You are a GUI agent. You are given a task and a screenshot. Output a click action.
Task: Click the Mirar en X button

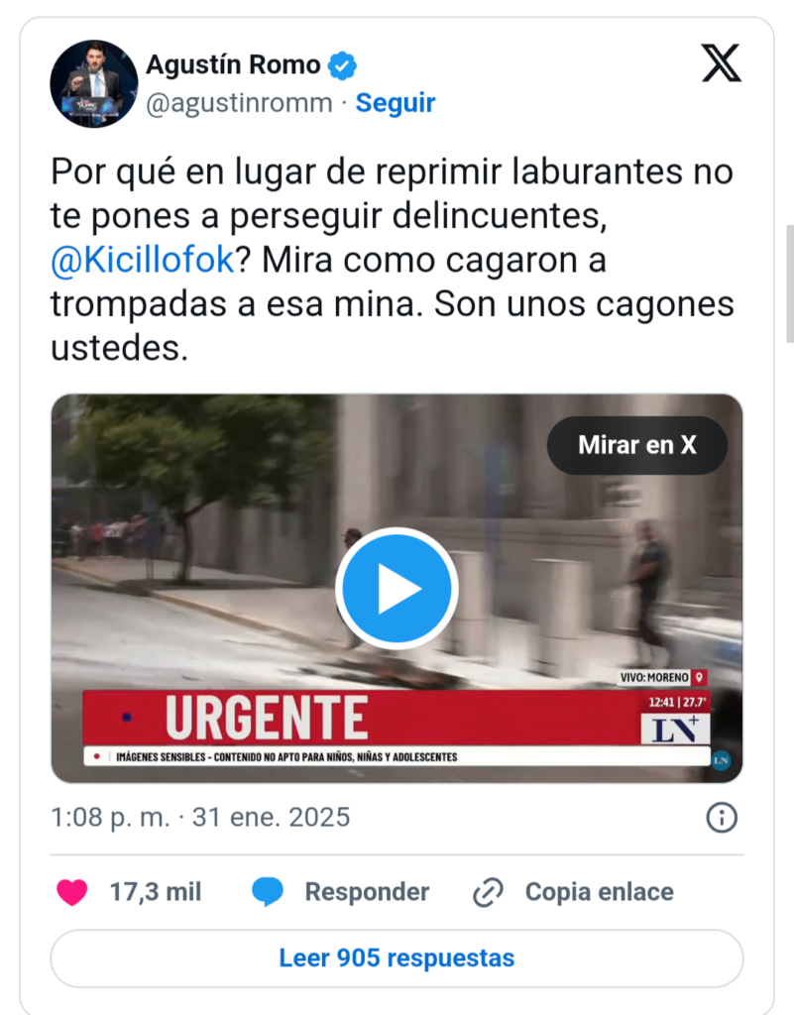click(636, 445)
